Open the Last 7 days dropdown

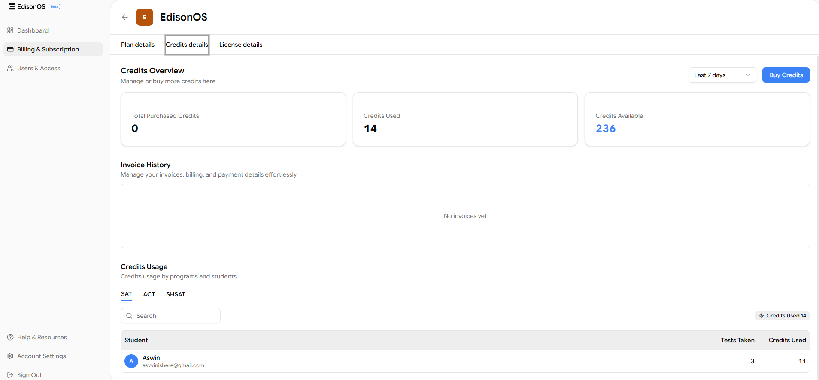pos(722,75)
